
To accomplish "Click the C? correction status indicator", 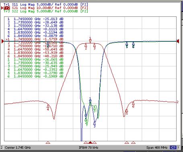I will (x=173, y=148).
